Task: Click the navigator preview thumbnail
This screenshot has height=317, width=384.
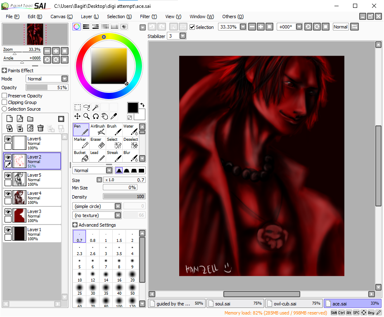Action: [x=35, y=34]
